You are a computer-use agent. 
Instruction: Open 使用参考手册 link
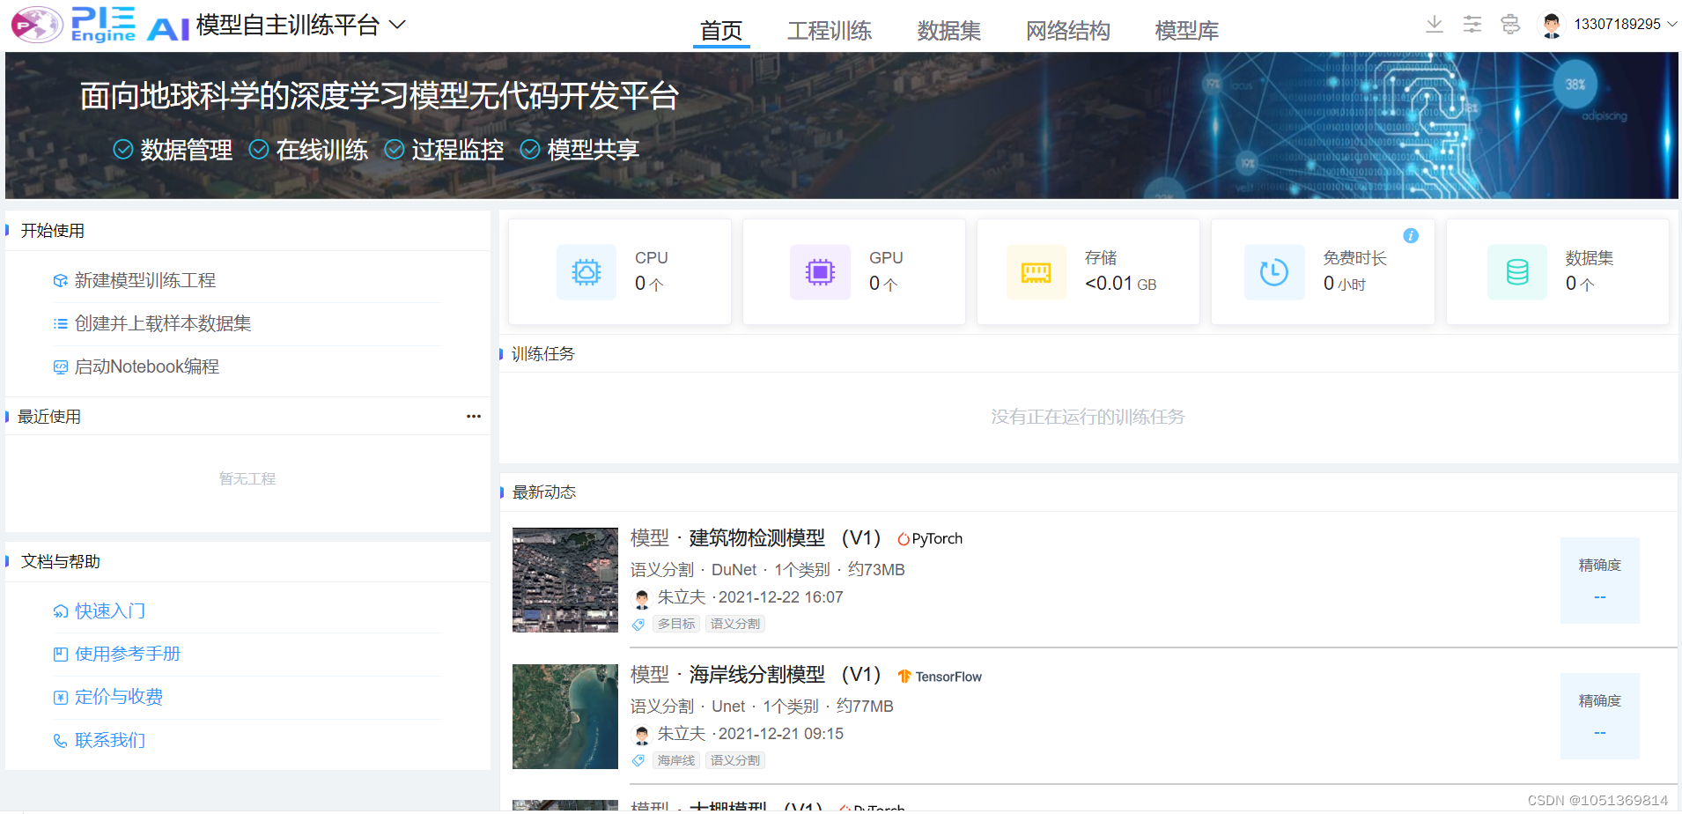128,654
